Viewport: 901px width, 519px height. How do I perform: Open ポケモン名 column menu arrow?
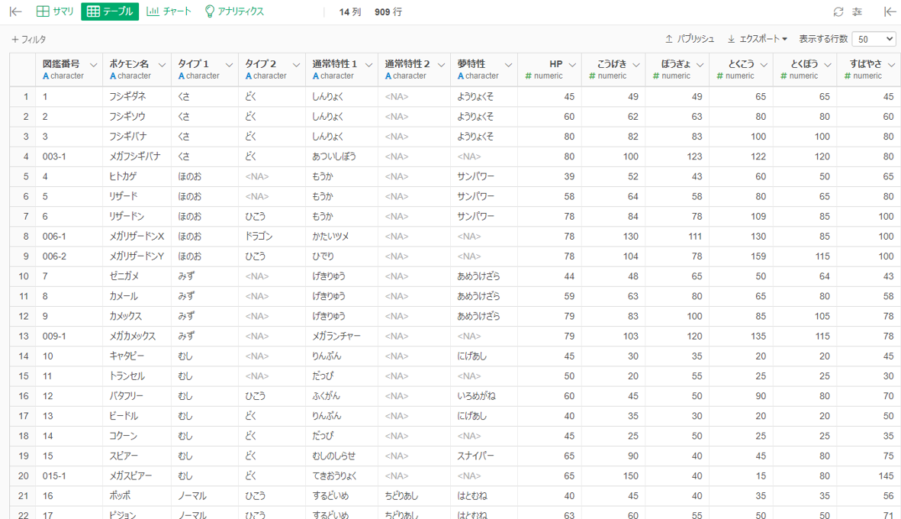tap(162, 65)
